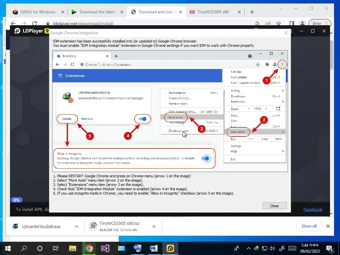Close the QEMU for Windows tab
The width and height of the screenshot is (340, 255).
coord(63,12)
